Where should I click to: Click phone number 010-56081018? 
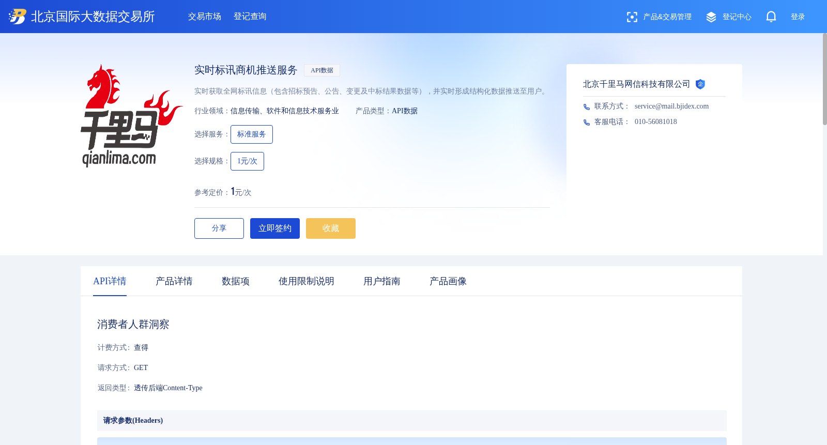pyautogui.click(x=656, y=122)
